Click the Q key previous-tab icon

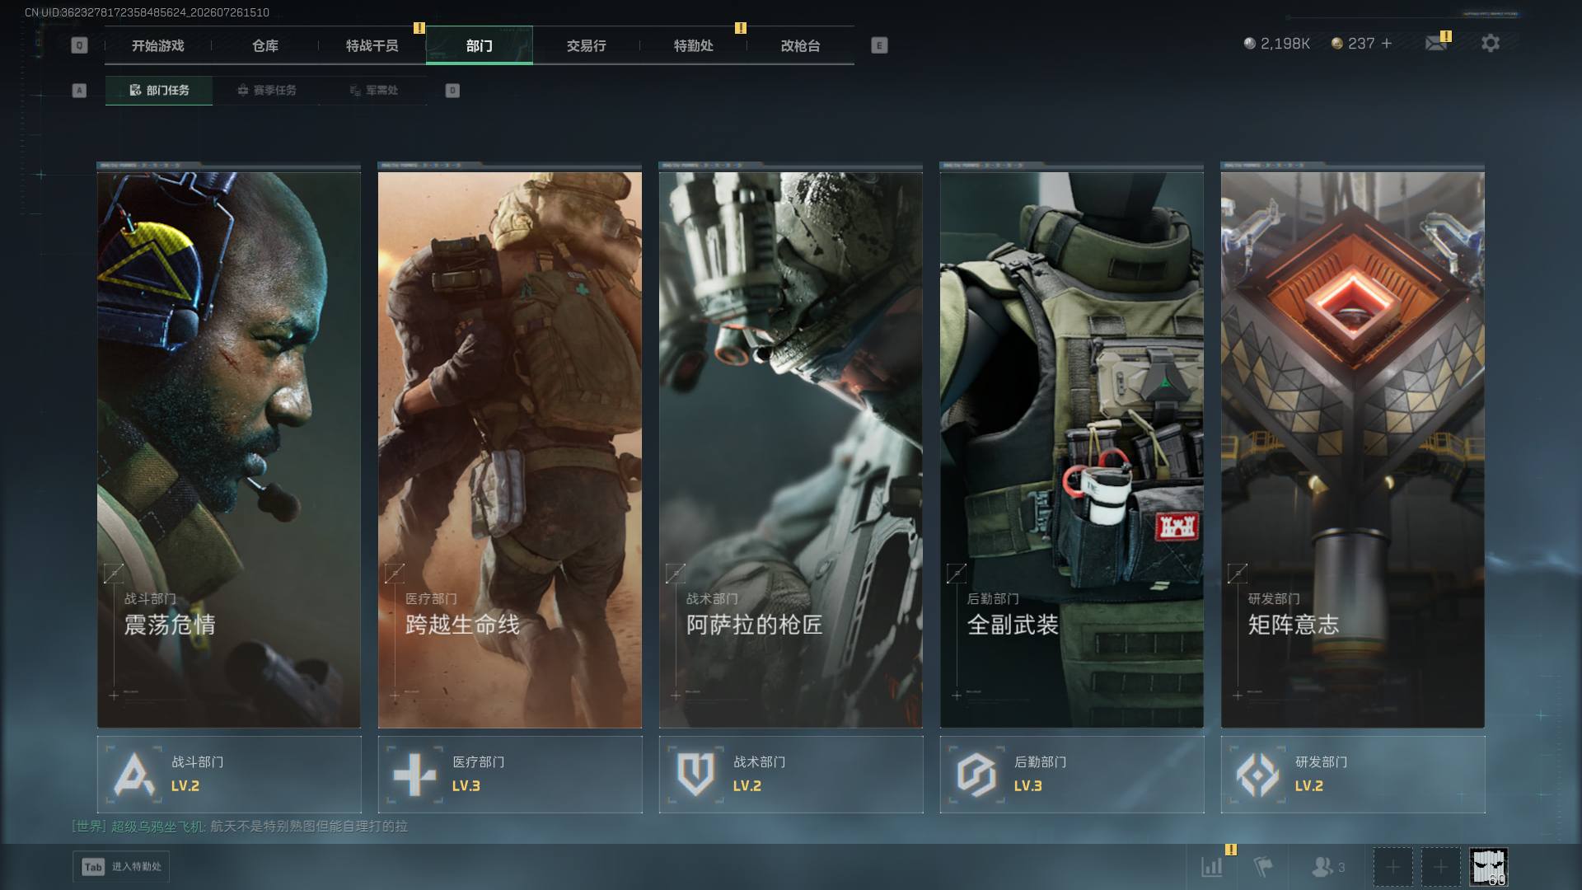pos(79,45)
